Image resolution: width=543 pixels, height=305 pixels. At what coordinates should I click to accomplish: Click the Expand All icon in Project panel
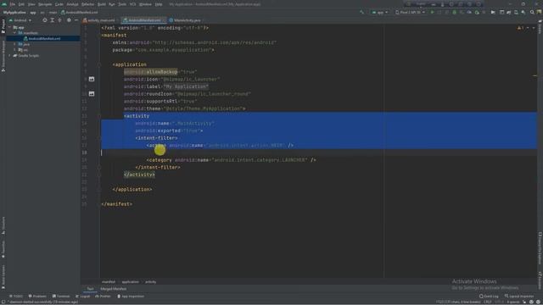tap(53, 20)
